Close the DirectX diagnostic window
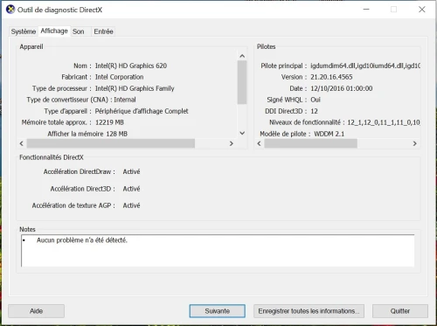Image resolution: width=437 pixels, height=326 pixels. click(x=422, y=10)
